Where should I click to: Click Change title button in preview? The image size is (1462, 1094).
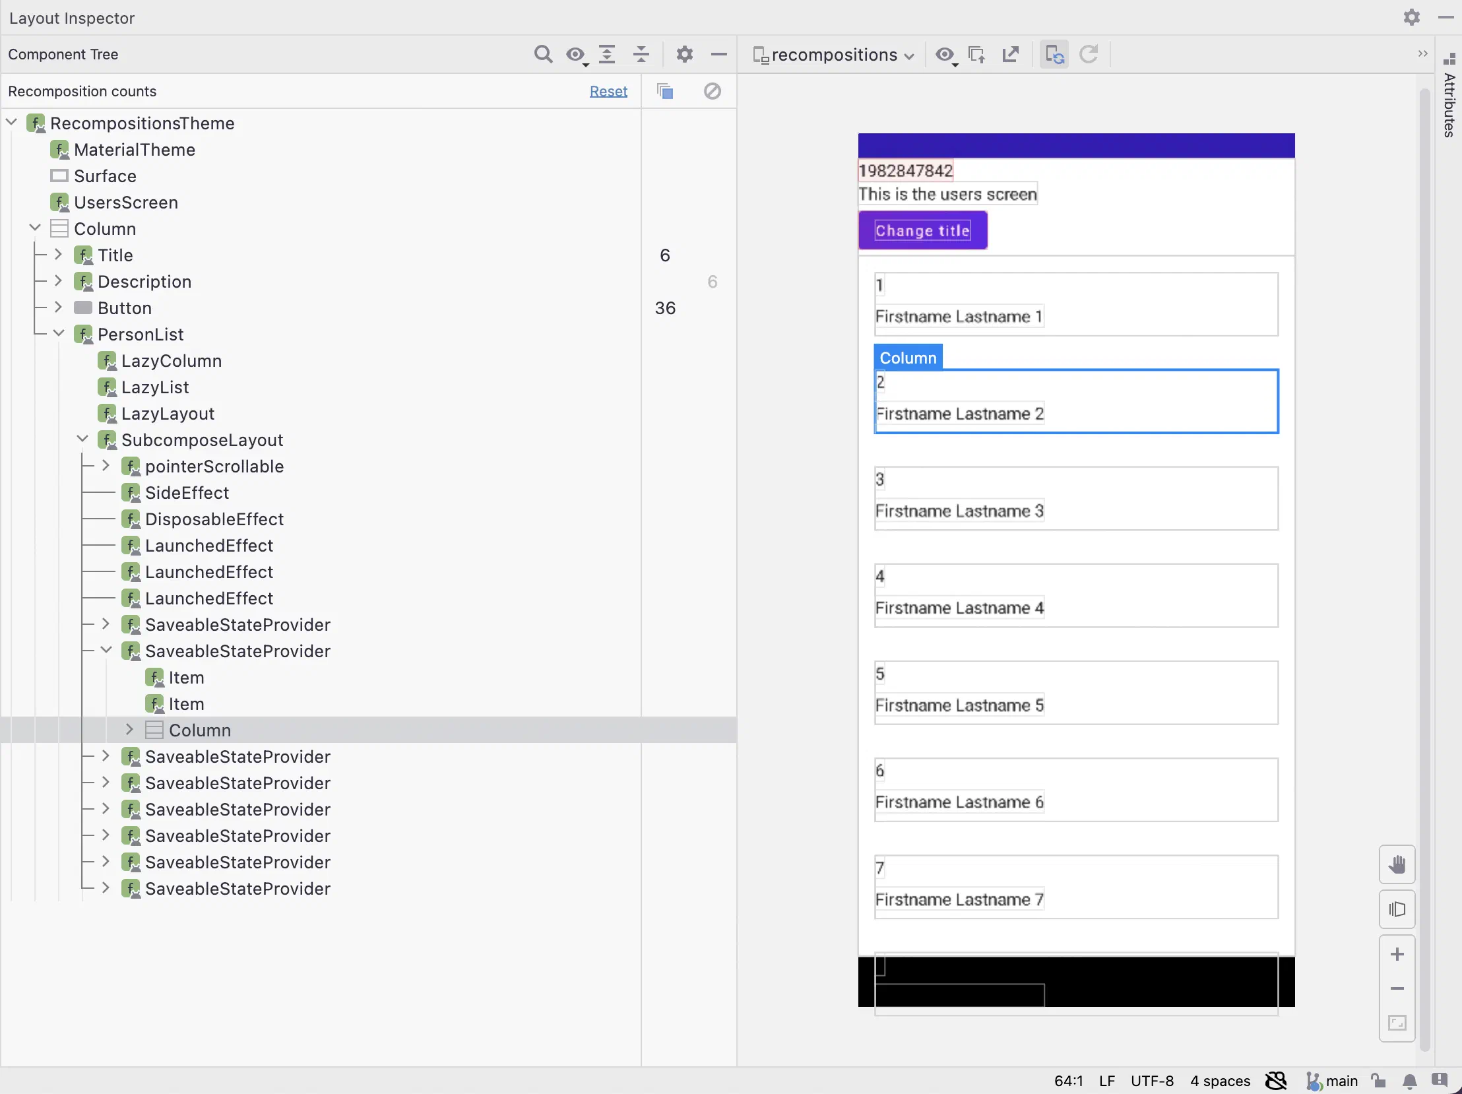923,231
